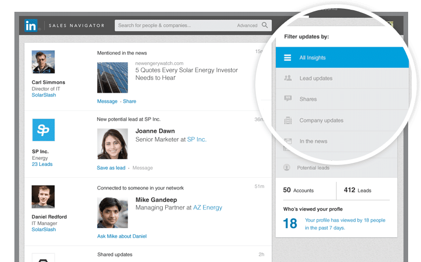Open Joanne Dawn's profile photo
The height and width of the screenshot is (262, 421).
point(113,144)
